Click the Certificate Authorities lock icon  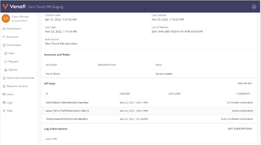4,78
